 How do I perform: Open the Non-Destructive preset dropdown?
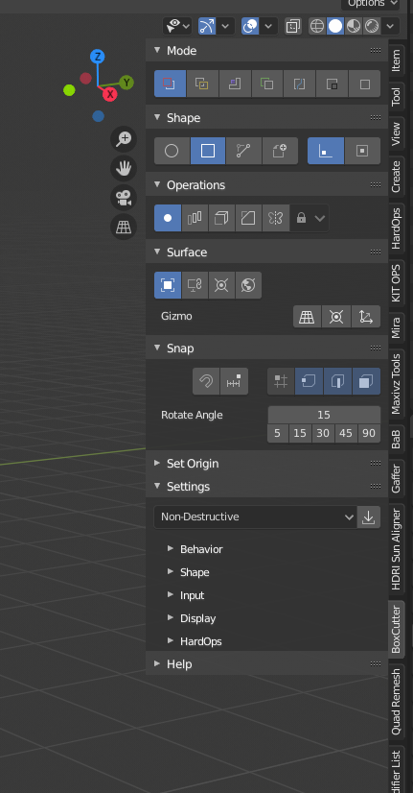(x=255, y=517)
